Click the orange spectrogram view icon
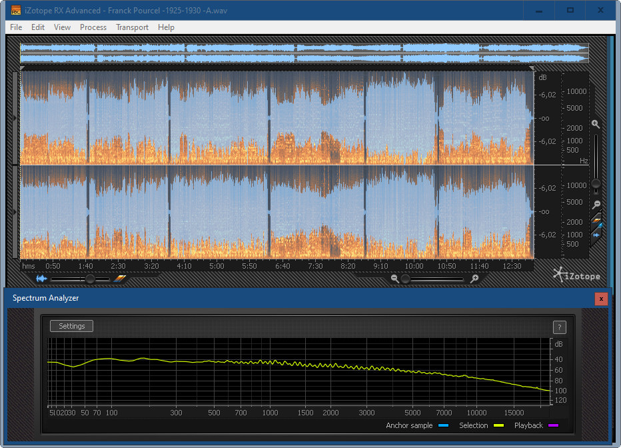The image size is (621, 448). 119,279
